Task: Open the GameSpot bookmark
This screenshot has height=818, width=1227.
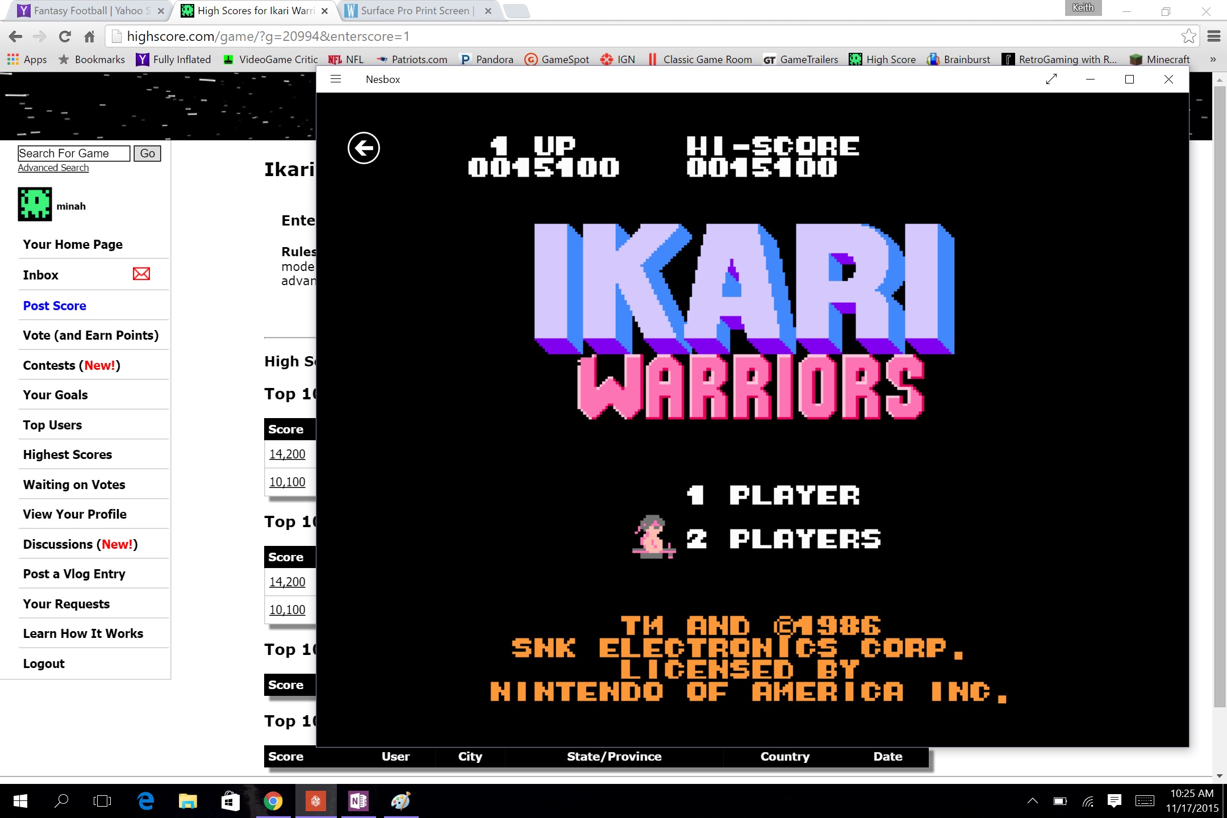Action: 557,59
